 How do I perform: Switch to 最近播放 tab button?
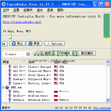(86, 53)
